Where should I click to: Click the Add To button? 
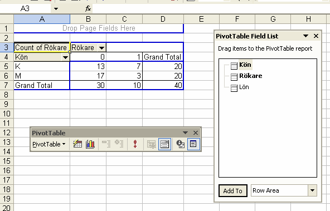point(233,191)
